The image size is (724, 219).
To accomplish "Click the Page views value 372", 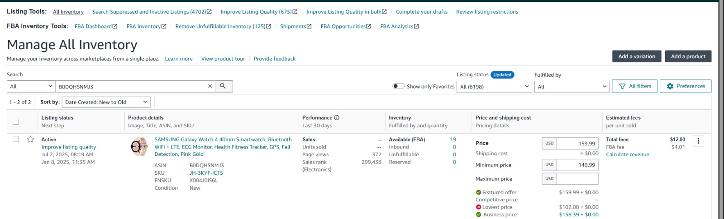I will pos(377,154).
